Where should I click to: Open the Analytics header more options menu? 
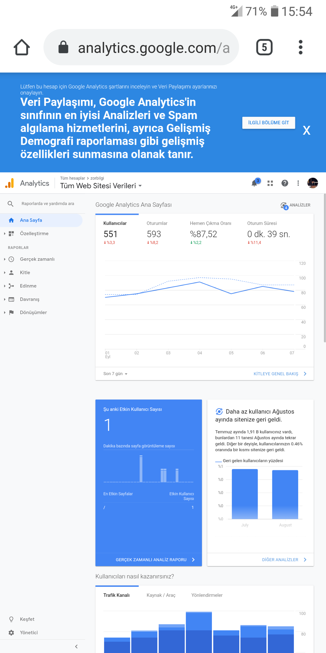pyautogui.click(x=298, y=183)
